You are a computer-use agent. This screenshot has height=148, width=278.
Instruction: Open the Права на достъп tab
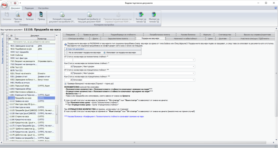click(91, 35)
